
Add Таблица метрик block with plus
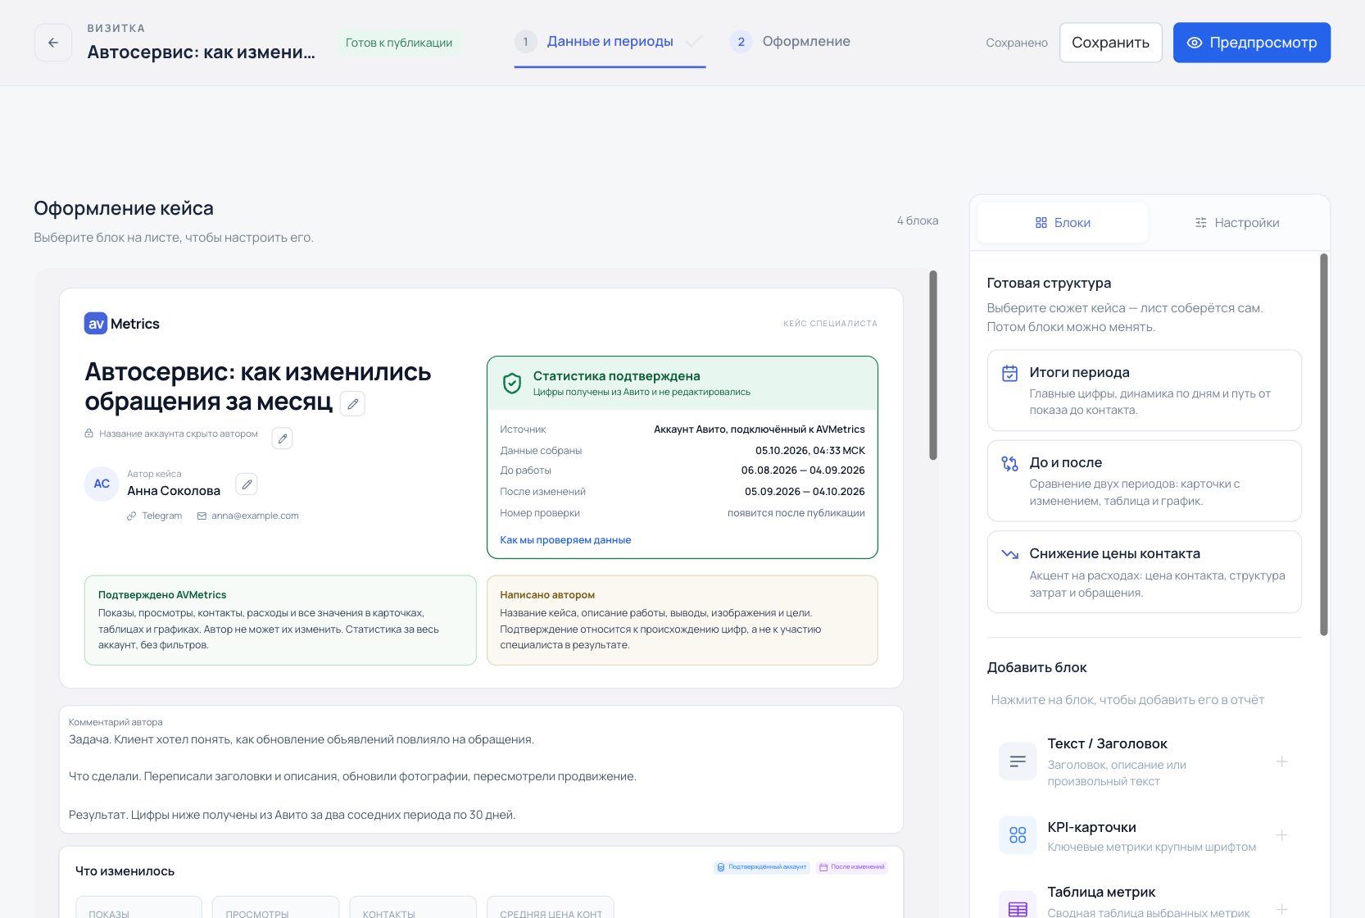1282,908
